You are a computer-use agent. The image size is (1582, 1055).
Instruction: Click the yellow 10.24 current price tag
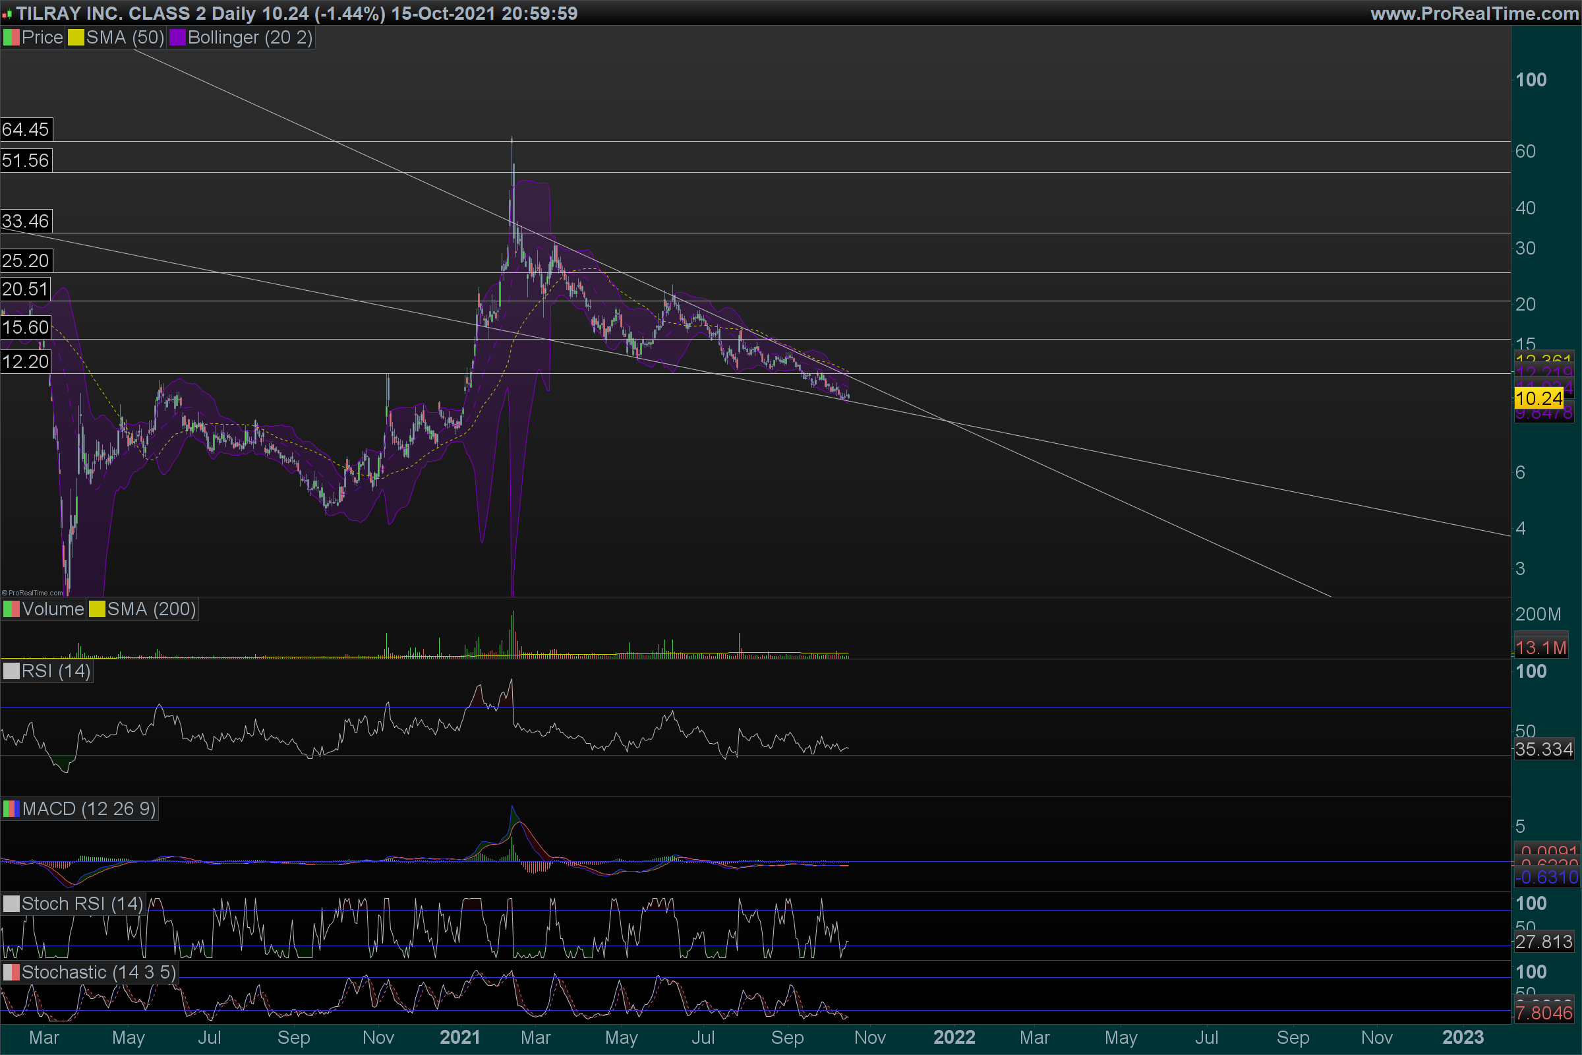[1538, 398]
